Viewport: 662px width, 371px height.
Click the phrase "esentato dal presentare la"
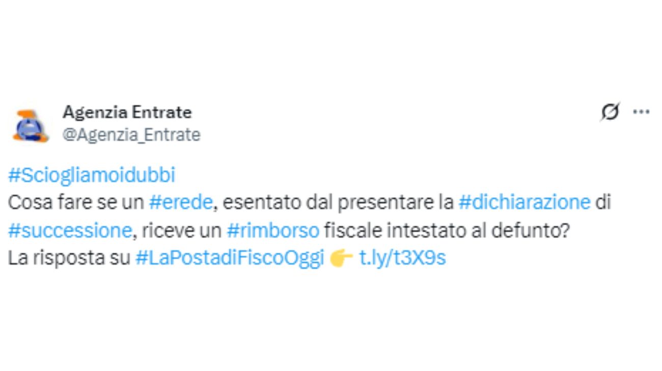coord(338,202)
